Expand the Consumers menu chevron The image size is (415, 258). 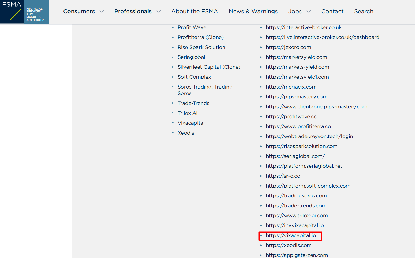(x=102, y=11)
